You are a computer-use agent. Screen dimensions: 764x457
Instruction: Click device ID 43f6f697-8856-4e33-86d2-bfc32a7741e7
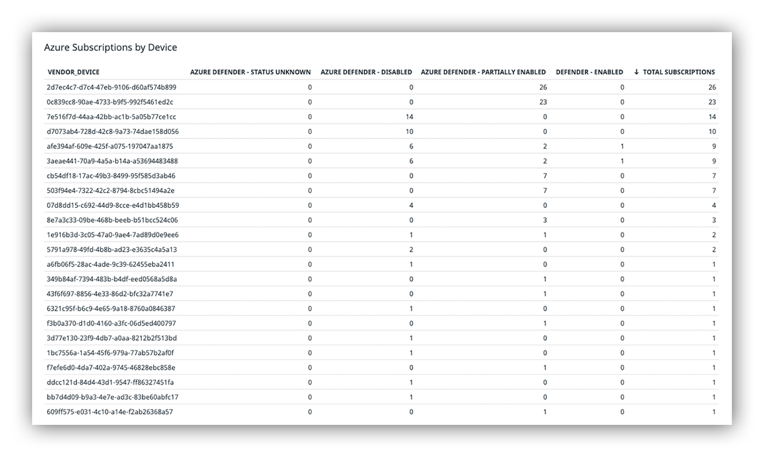click(110, 294)
